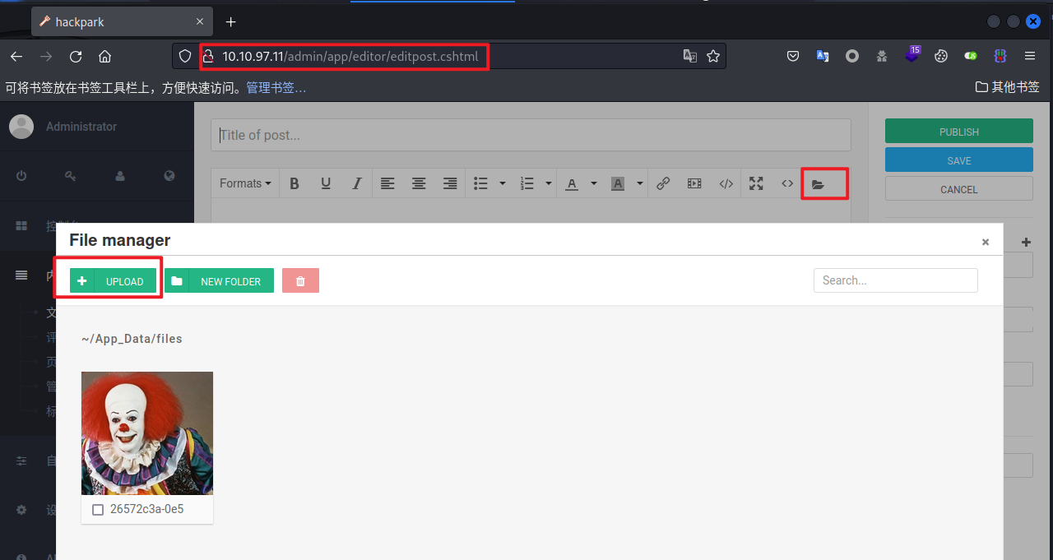Expand bullet list style dropdown arrow

point(503,183)
